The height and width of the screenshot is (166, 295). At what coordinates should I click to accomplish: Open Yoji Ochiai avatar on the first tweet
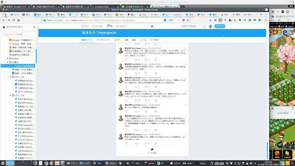pyautogui.click(x=121, y=50)
